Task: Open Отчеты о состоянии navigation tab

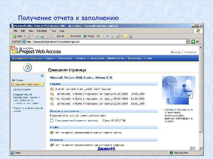Action: [90, 58]
